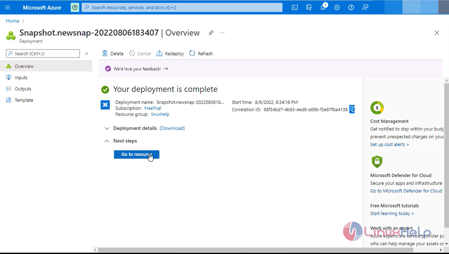Screen dimensions: 449x254
Task: Copy the Correlation ID to clipboard
Action: (x=352, y=109)
